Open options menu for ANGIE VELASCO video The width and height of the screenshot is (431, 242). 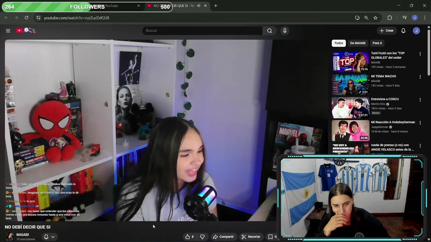coord(420,146)
